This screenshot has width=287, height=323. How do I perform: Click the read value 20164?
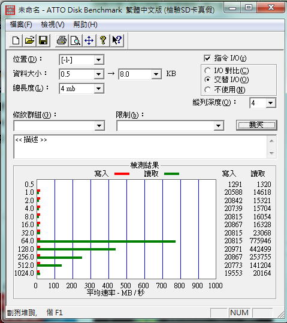click(x=262, y=273)
